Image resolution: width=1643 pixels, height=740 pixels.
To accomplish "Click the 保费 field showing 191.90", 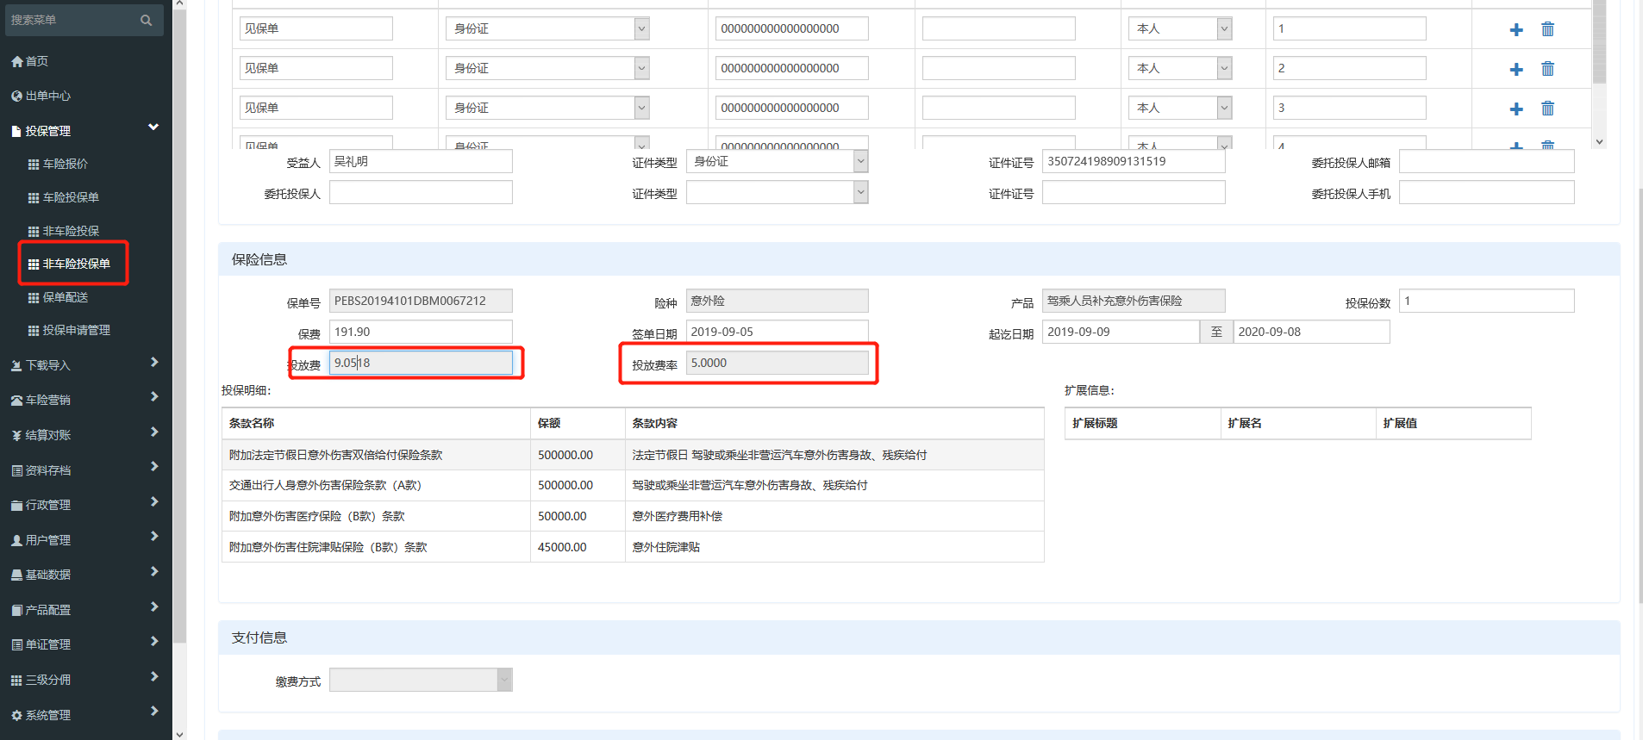I will tap(421, 332).
